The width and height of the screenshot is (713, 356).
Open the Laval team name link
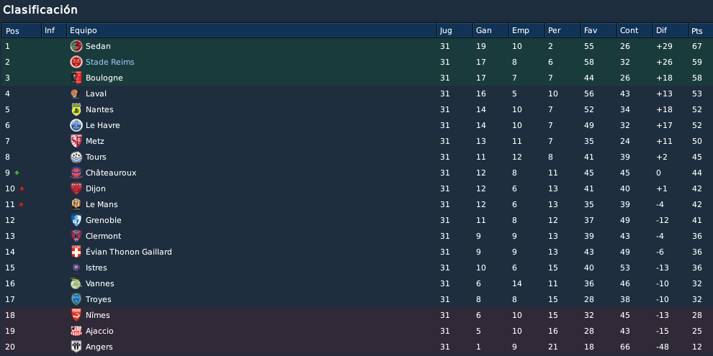coord(96,93)
